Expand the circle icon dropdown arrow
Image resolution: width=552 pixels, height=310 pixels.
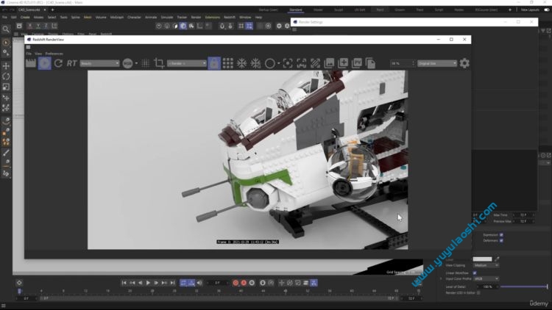tap(278, 63)
